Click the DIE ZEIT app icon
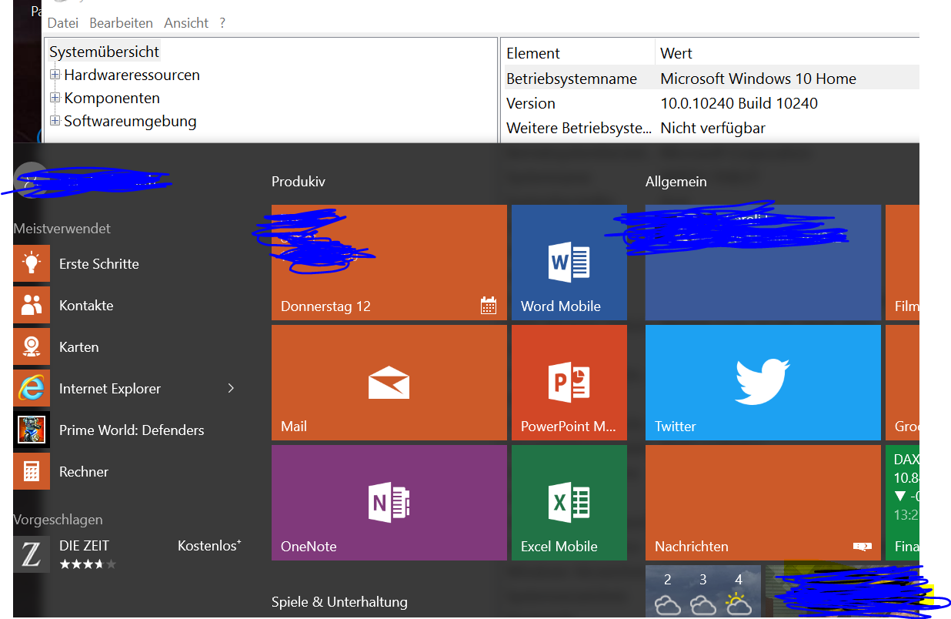 (32, 554)
